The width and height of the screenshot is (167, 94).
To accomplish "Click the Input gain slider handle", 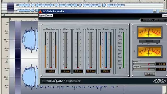I will tap(149, 64).
